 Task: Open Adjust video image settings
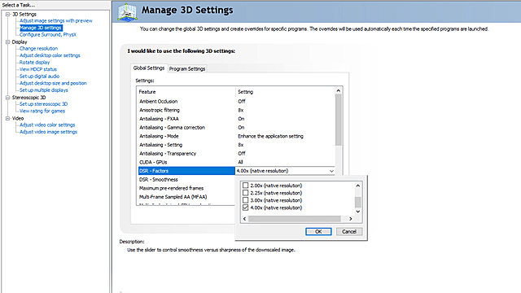(48, 132)
